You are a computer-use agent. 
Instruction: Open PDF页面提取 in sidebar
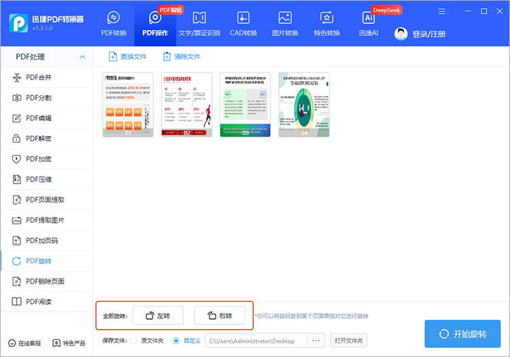coord(47,200)
